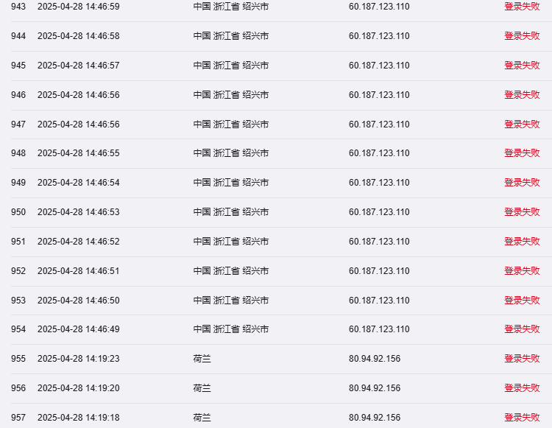This screenshot has width=552, height=428.
Task: Select timestamp 14:46:54 in row 949
Action: pos(79,183)
